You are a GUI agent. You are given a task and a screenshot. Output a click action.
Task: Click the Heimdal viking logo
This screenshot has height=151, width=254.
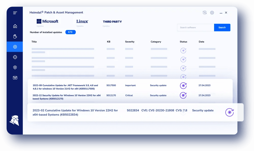[x=14, y=120]
